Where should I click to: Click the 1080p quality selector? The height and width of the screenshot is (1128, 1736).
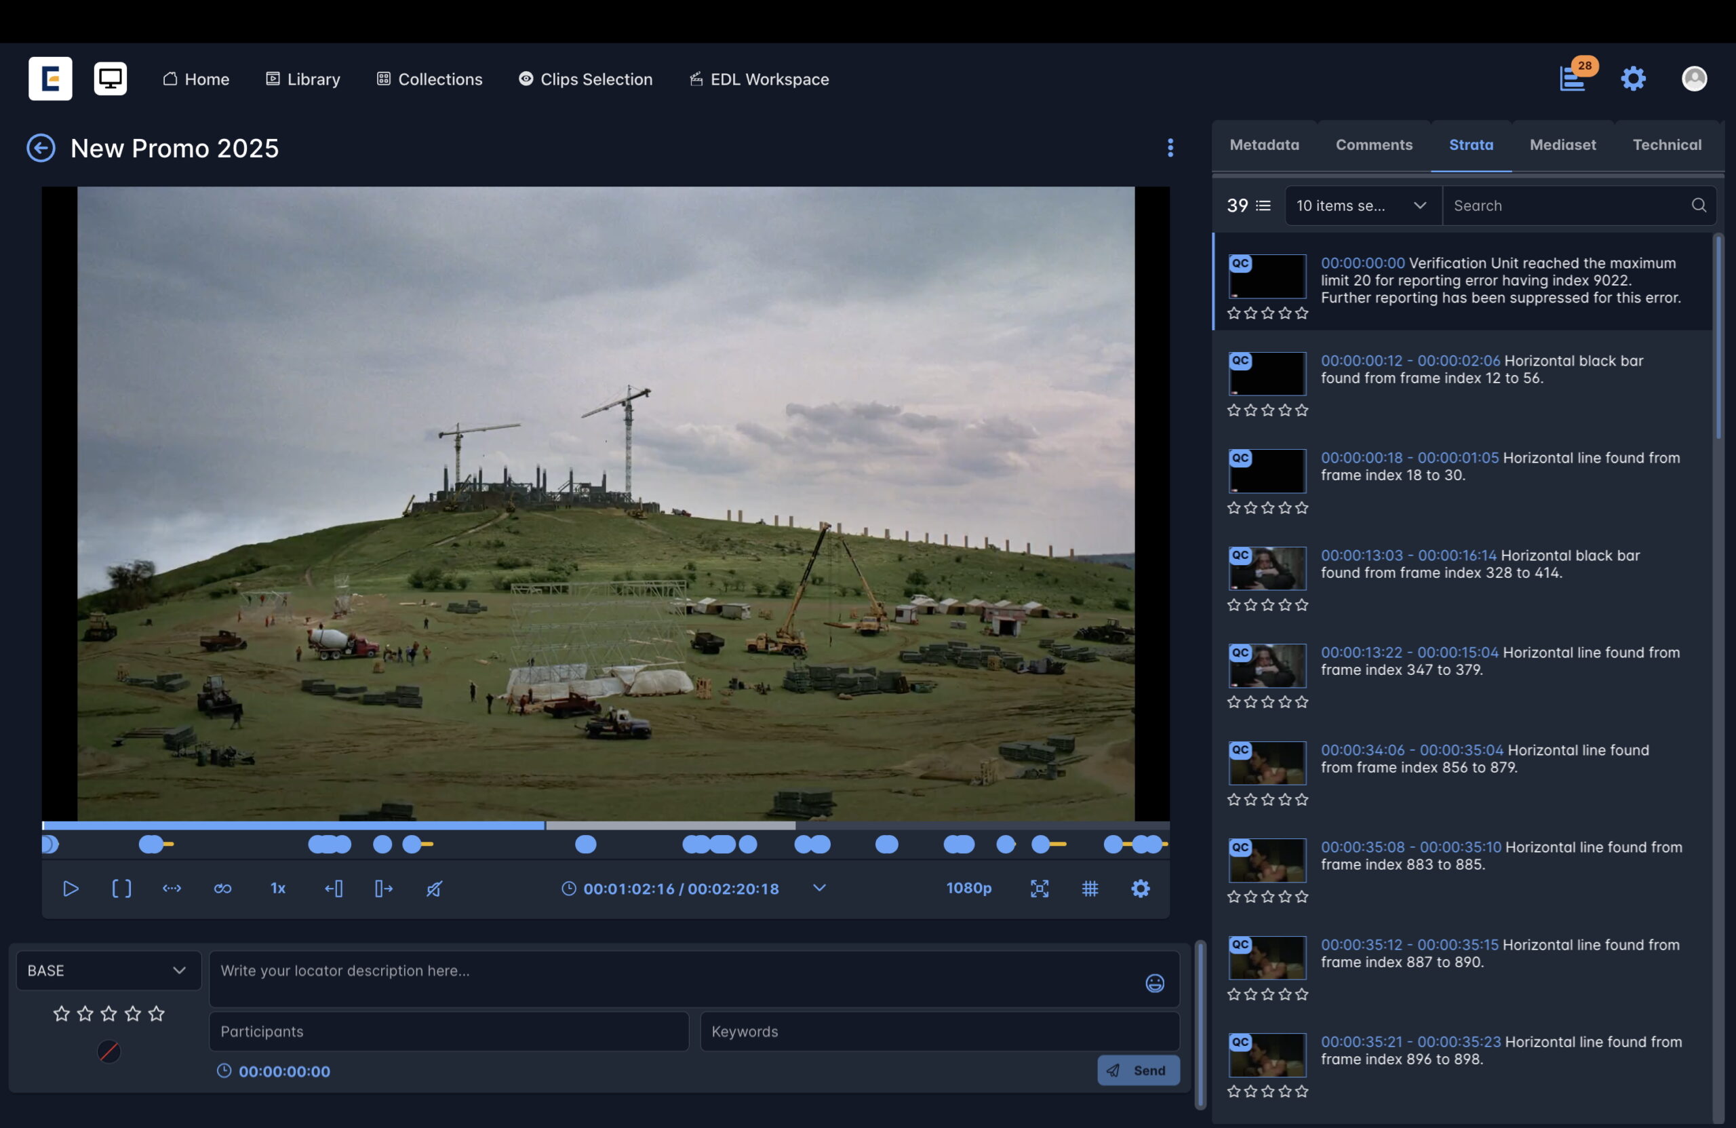[968, 888]
